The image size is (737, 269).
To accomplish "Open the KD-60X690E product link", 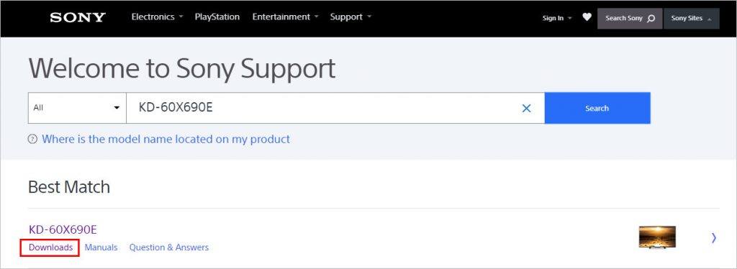I will tap(63, 229).
